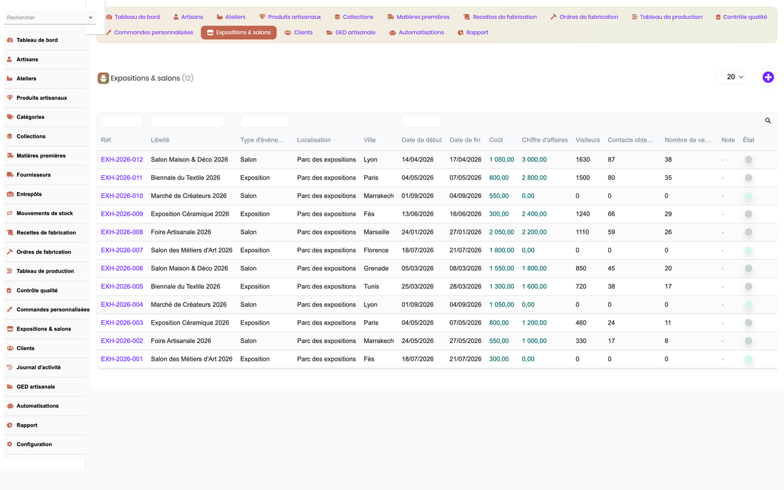Image resolution: width=784 pixels, height=490 pixels.
Task: Click the 2 050,00 cost value
Action: pyautogui.click(x=502, y=232)
